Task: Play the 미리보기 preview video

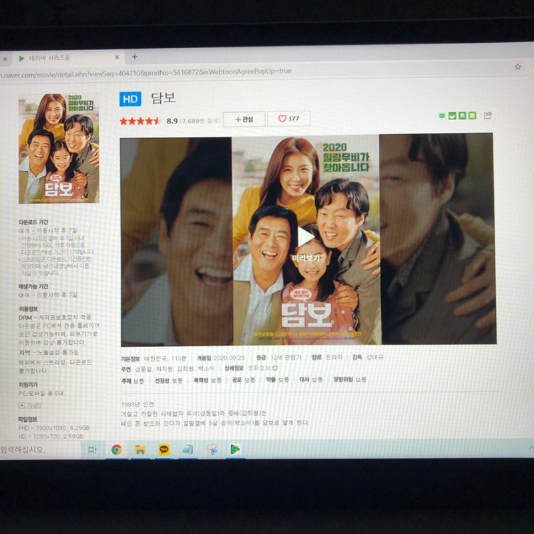Action: [306, 236]
